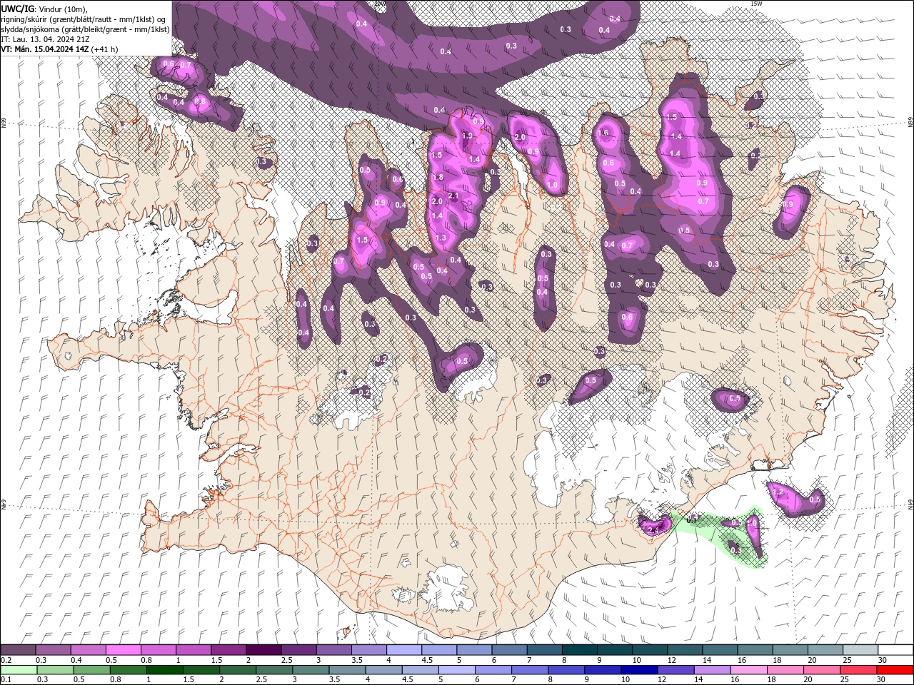Screen dimensions: 914x685
Task: Pick the light pink 16–18 swatch in lower legend
Action: [748, 669]
